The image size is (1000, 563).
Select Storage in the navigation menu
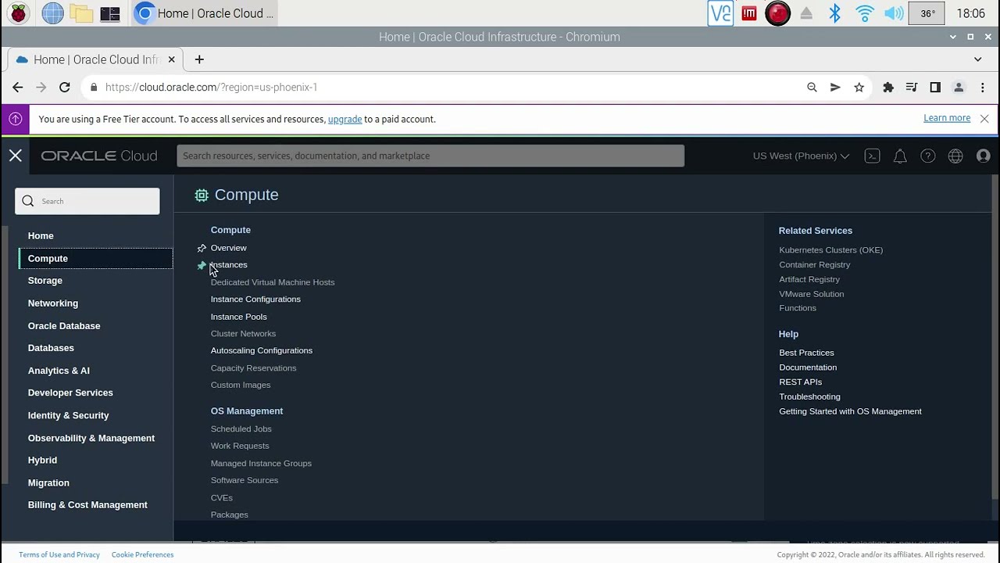[x=45, y=281]
